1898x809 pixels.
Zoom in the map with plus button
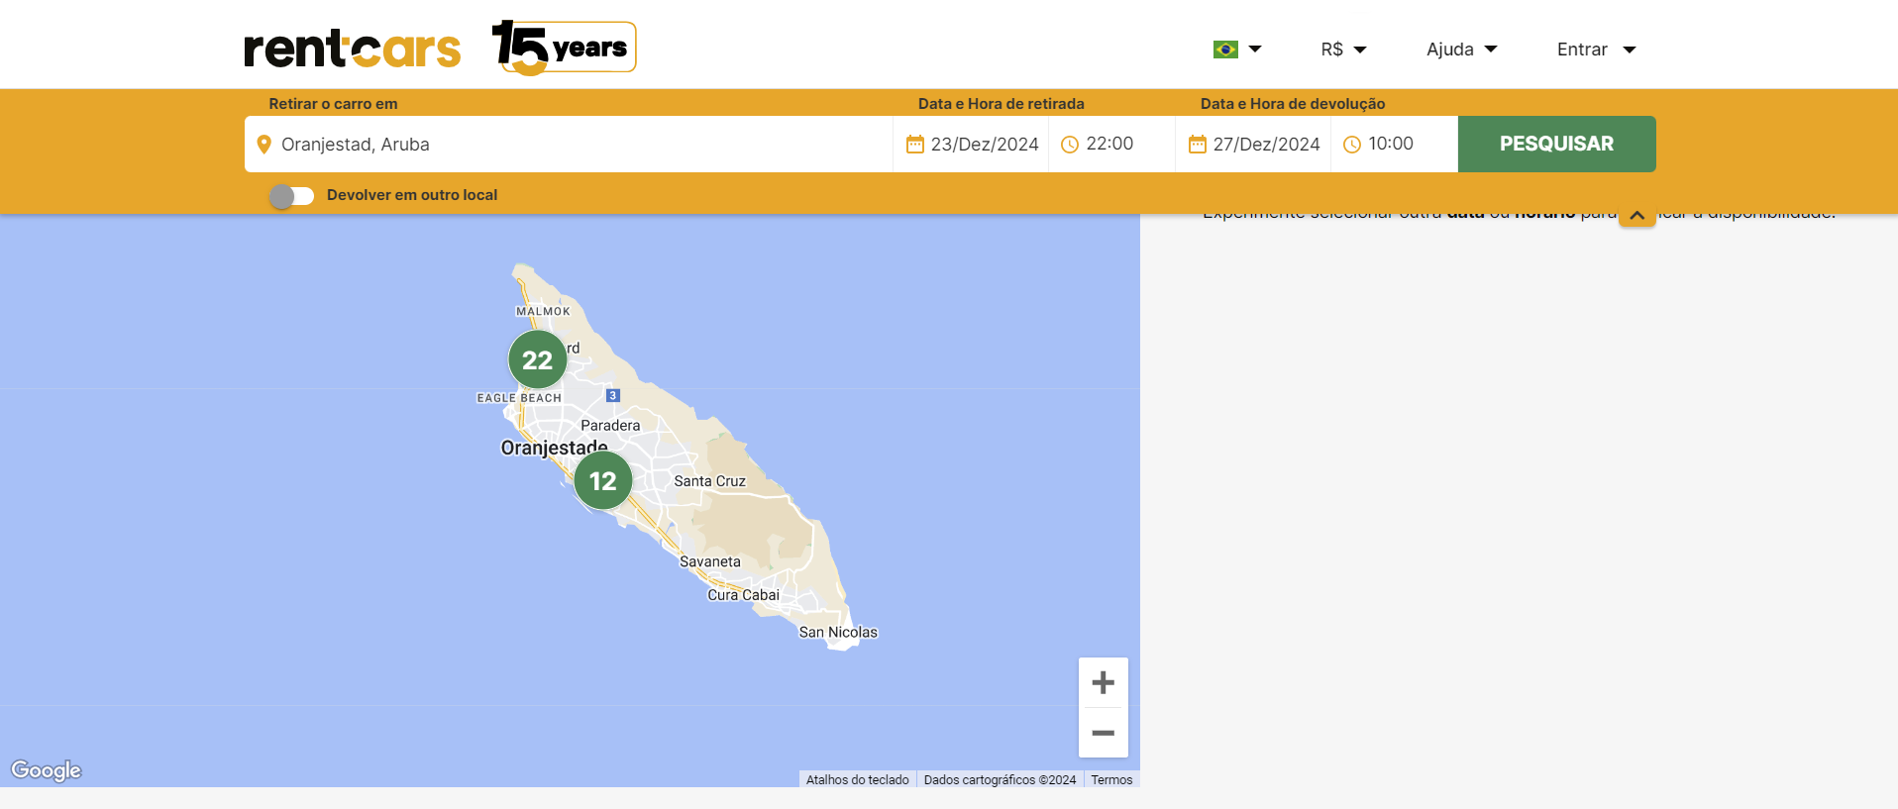pyautogui.click(x=1103, y=682)
